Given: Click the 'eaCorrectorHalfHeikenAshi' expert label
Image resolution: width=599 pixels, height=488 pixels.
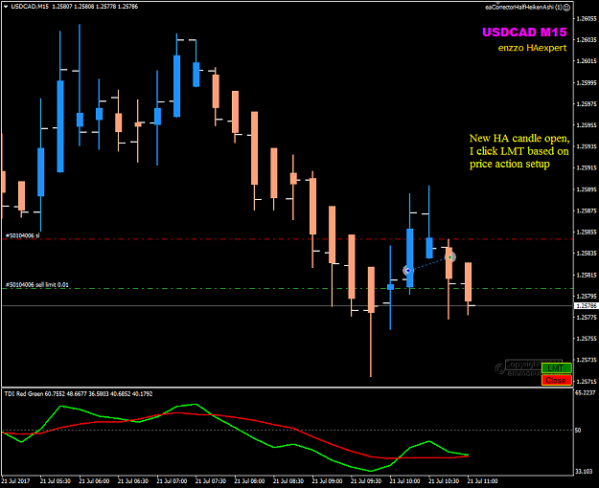Looking at the screenshot, I should coord(519,8).
